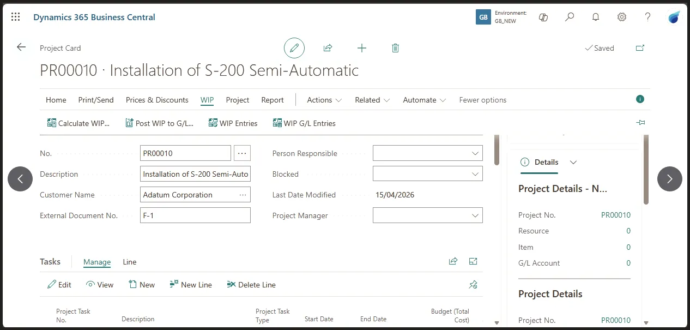Go back with the left arrow
The width and height of the screenshot is (690, 330).
(x=21, y=47)
